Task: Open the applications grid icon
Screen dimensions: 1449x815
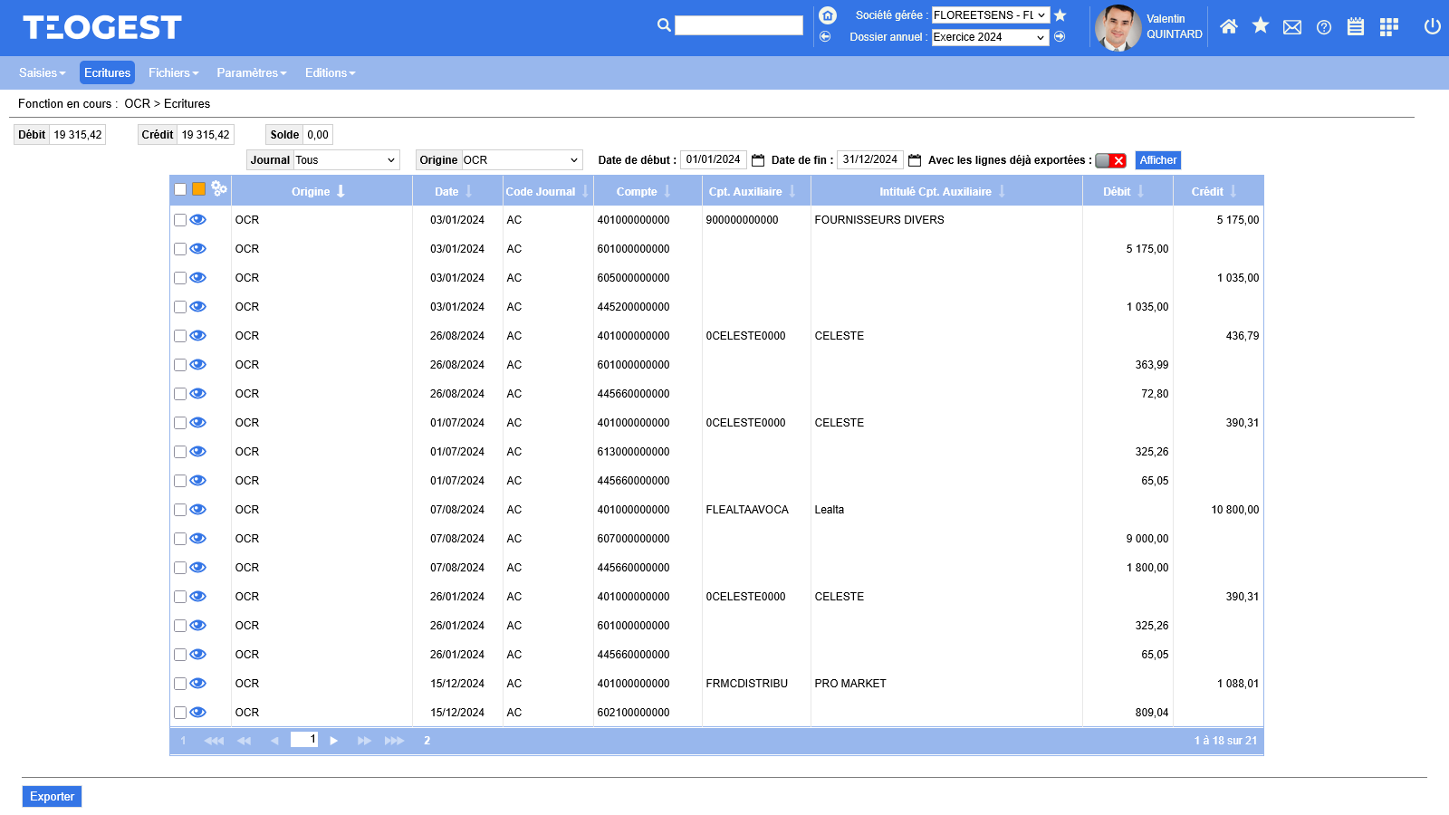Action: tap(1388, 27)
